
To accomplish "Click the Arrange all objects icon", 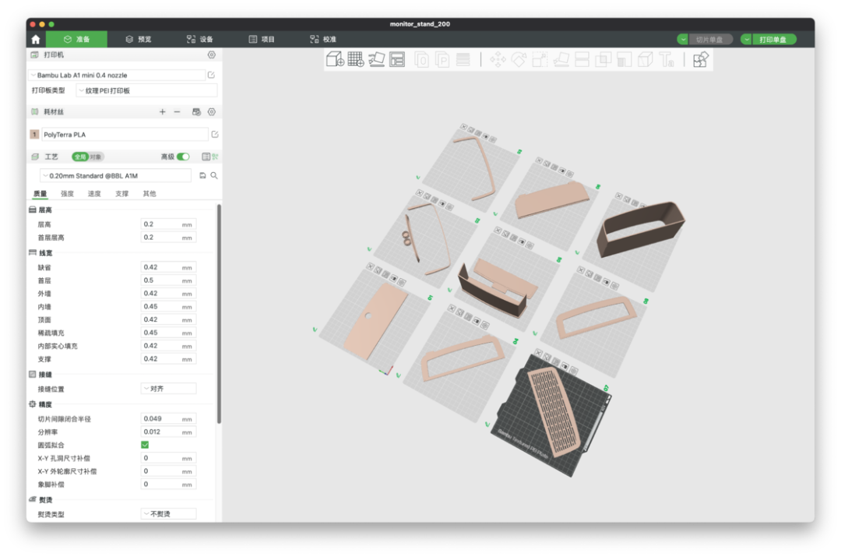I will 397,59.
